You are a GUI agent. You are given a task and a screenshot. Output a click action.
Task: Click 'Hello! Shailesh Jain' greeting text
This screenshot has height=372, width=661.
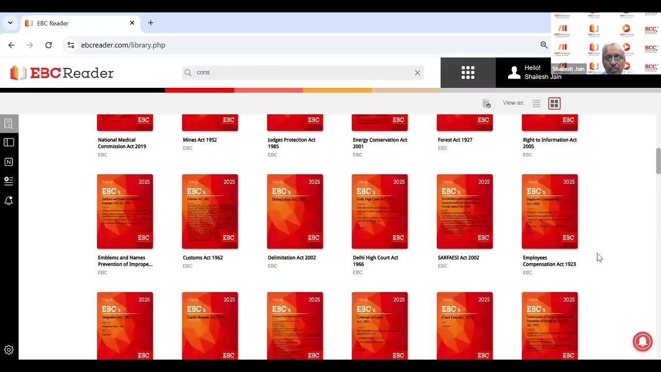(543, 72)
